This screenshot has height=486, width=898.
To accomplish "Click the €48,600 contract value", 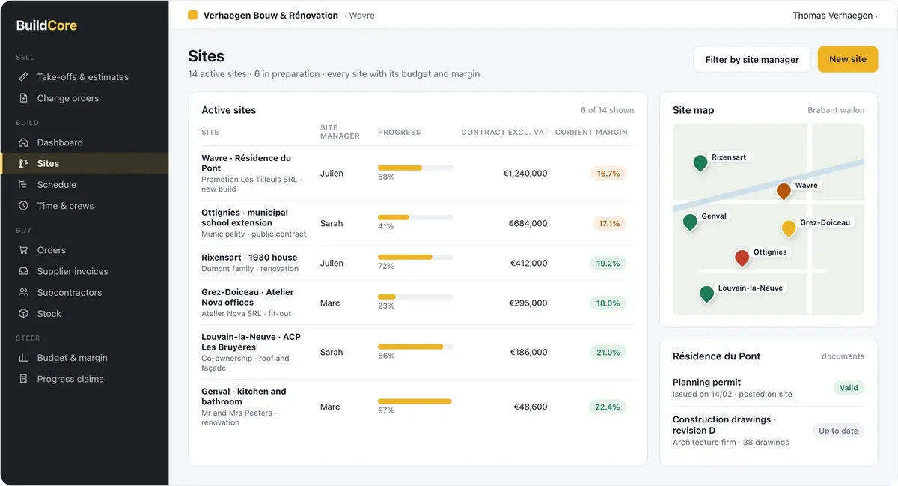I will [531, 407].
